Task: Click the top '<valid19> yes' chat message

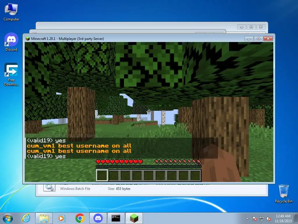Action: coord(46,140)
